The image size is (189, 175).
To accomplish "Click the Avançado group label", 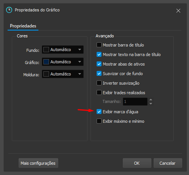I will pyautogui.click(x=105, y=36).
